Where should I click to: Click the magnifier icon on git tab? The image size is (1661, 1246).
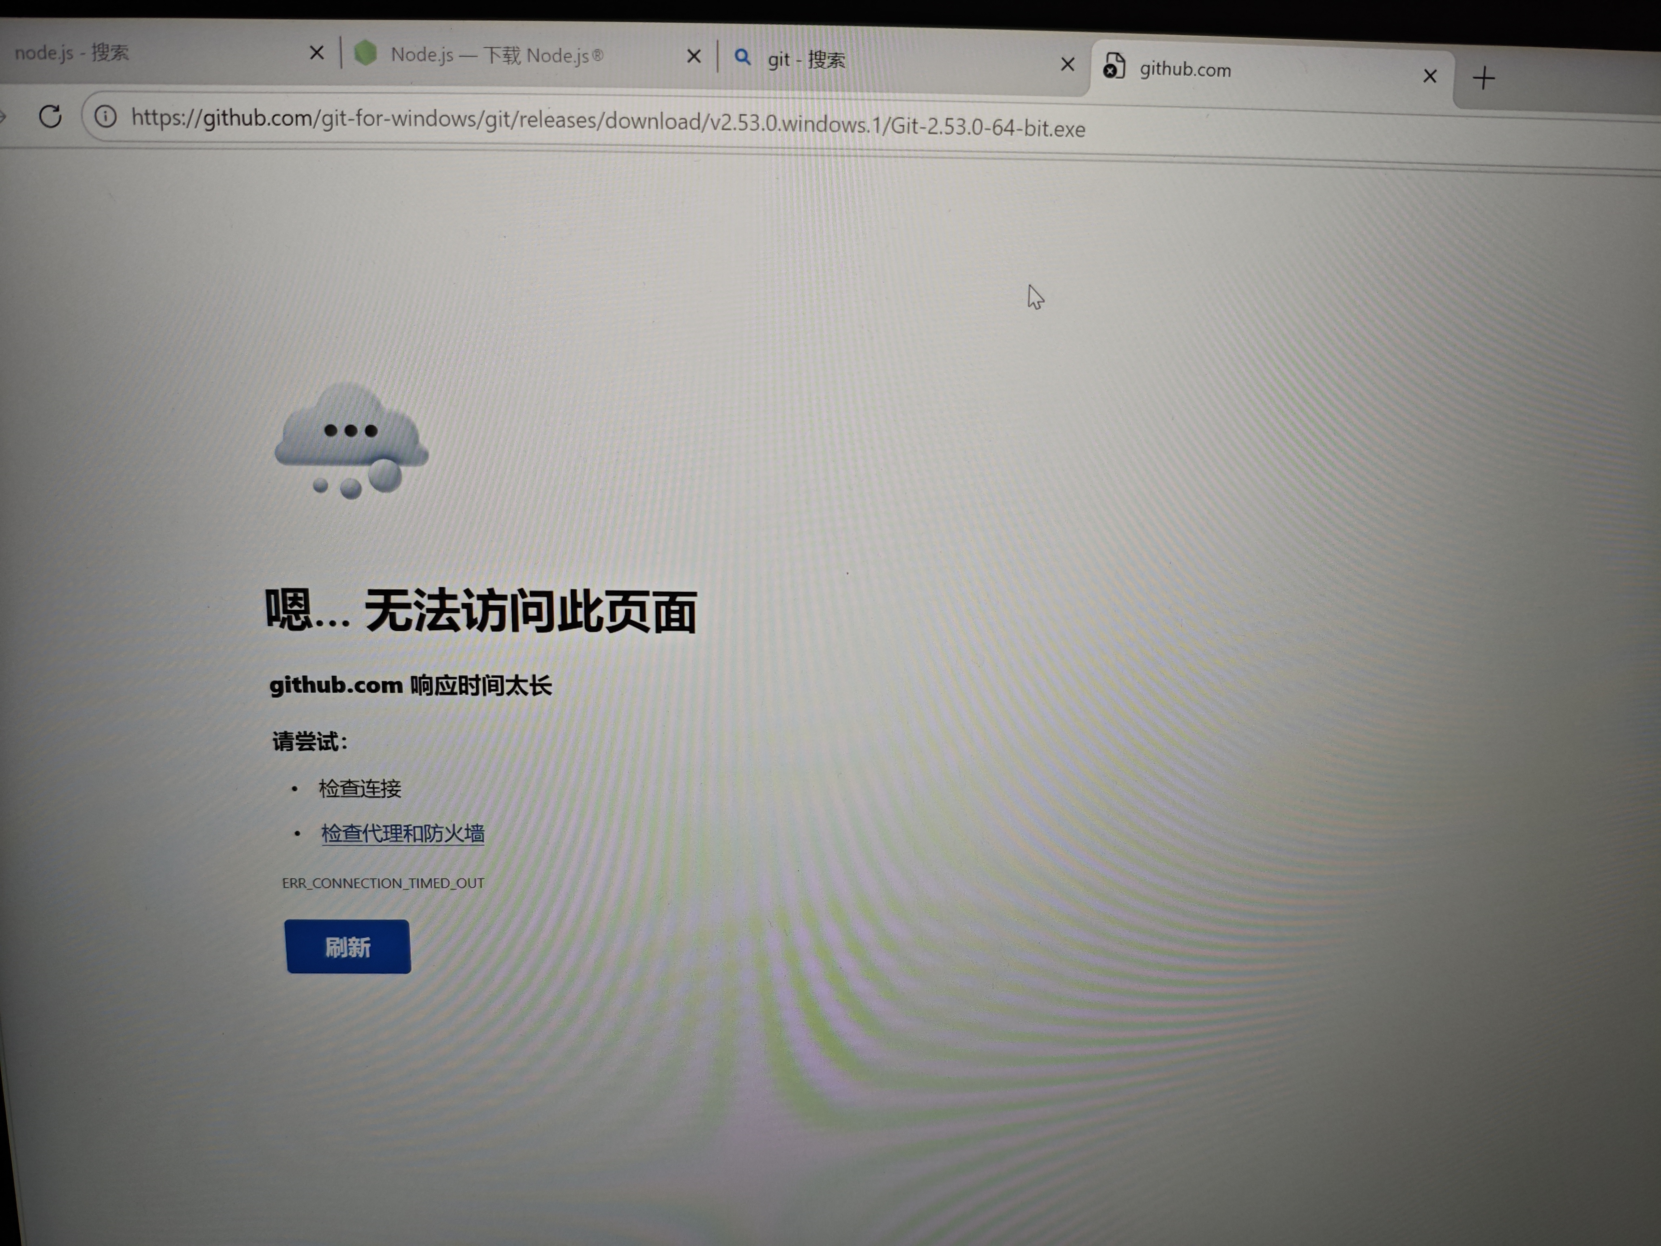742,58
